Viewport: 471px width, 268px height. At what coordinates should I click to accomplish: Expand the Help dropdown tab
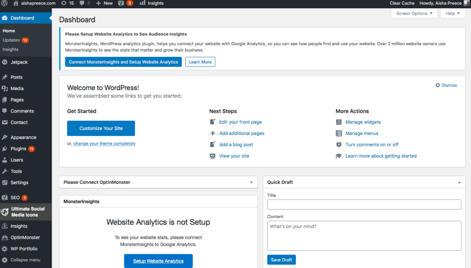(452, 14)
